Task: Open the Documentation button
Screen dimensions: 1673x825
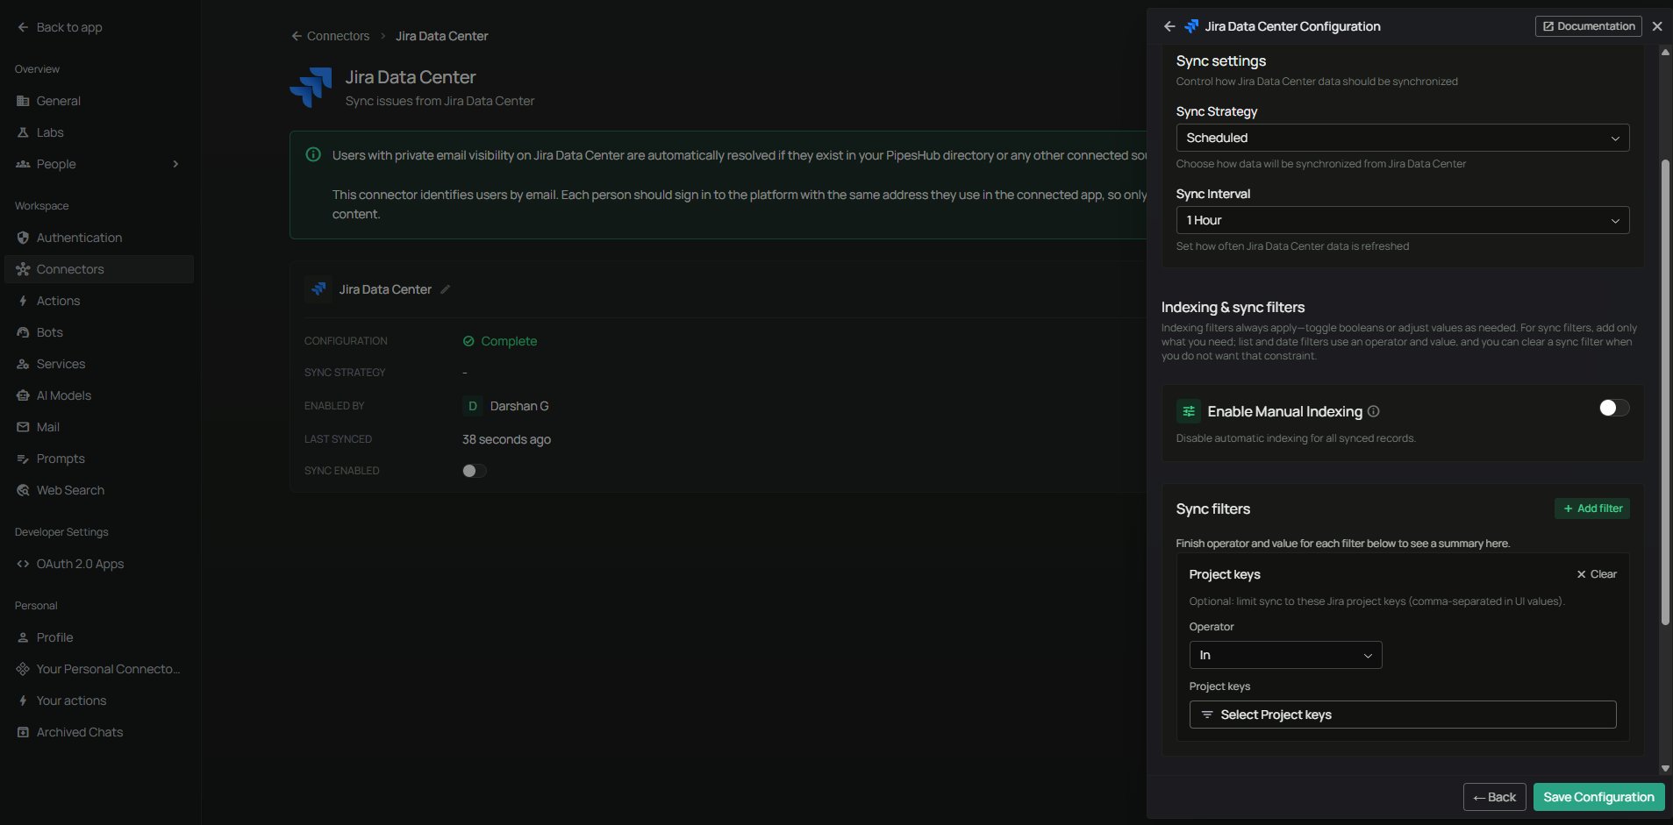Action: (1589, 26)
